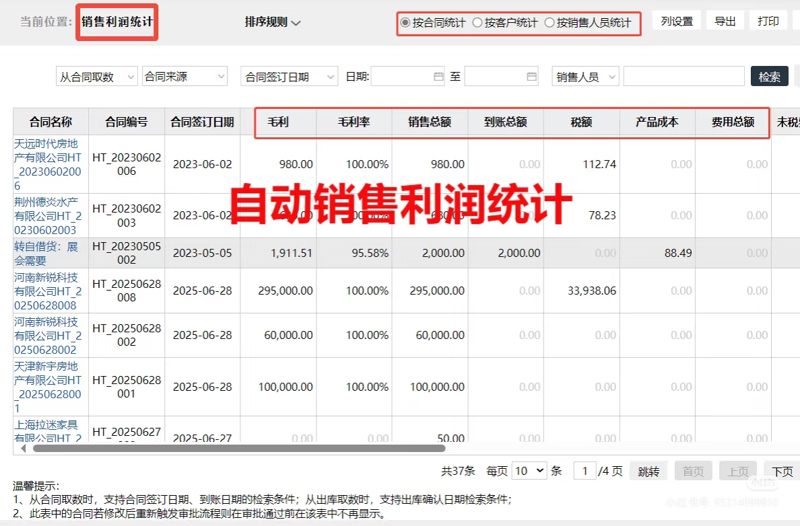Click 合同签订日期 column header
Screen dimensions: 800x526
pyautogui.click(x=202, y=122)
